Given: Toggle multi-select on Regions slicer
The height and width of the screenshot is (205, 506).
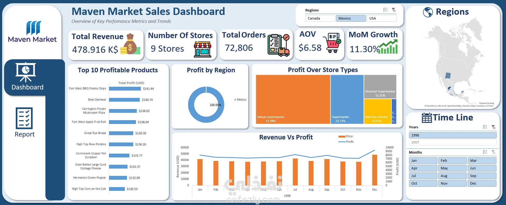Looking at the screenshot, I should (385, 10).
